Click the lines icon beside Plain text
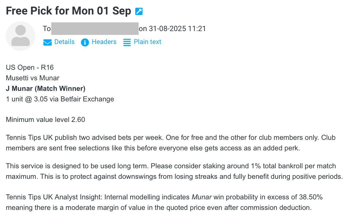Screen dimensions: 356x222 pos(127,42)
